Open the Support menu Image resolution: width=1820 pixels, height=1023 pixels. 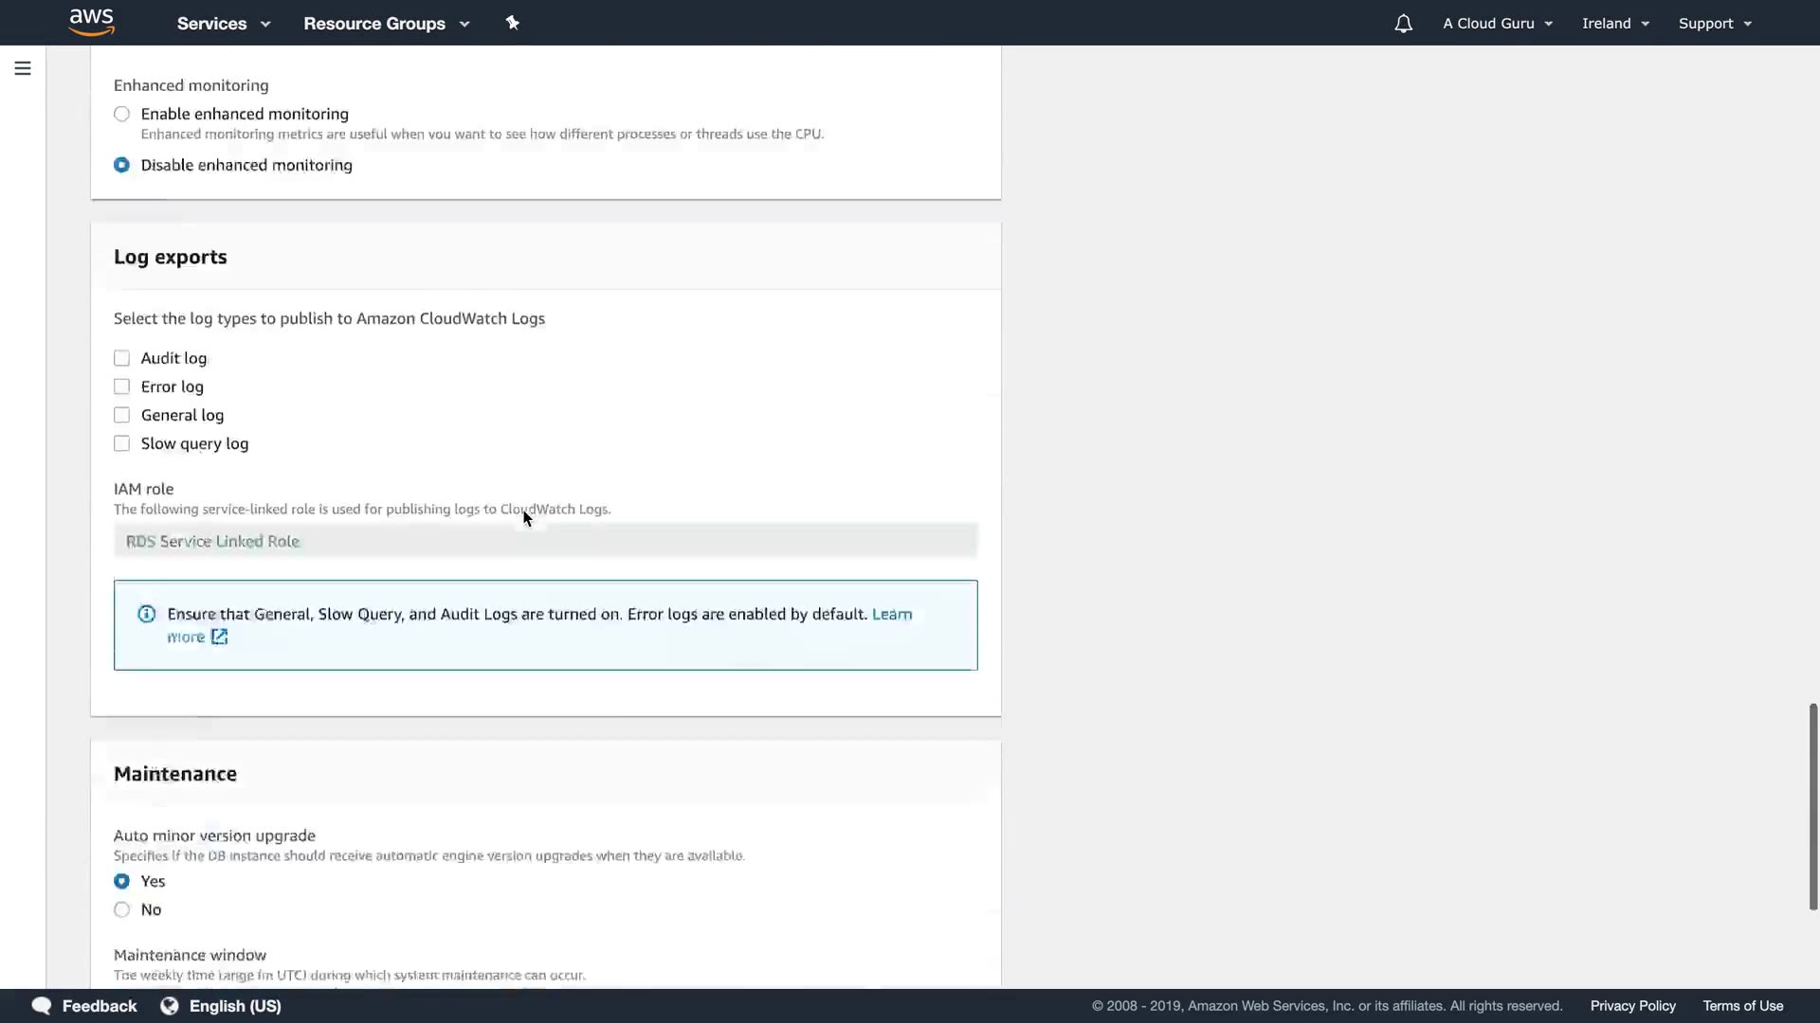click(1715, 24)
